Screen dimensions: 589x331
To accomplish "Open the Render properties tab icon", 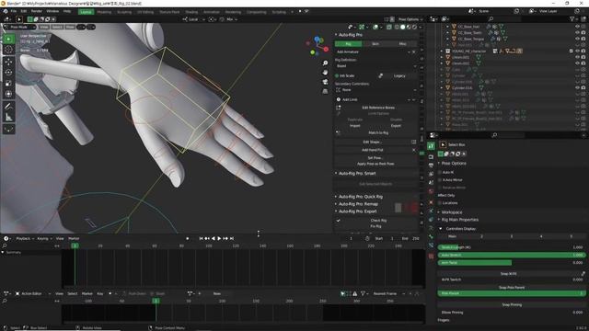I will tap(431, 157).
